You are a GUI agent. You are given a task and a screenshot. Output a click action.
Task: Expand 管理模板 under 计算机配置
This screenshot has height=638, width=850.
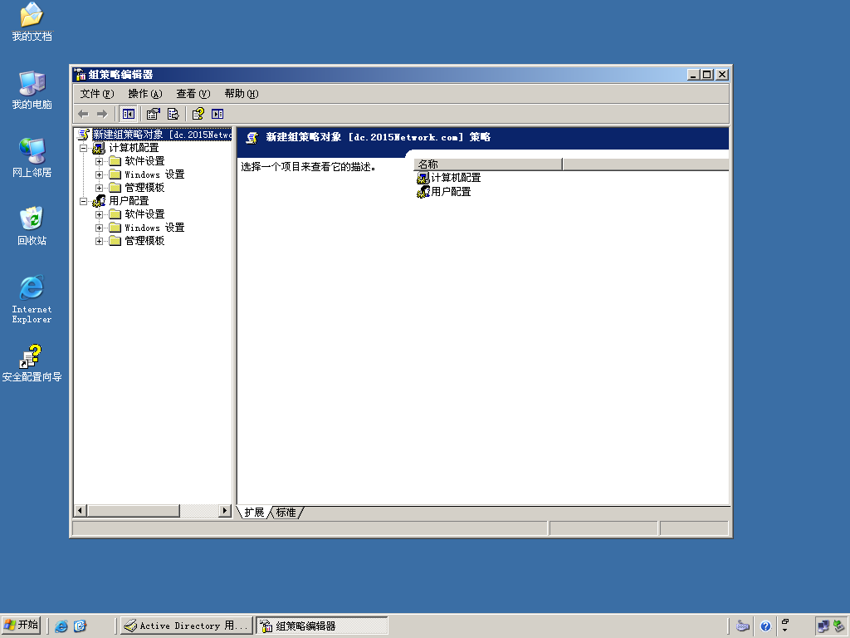[100, 188]
